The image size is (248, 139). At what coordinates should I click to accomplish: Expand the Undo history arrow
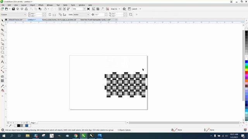(48, 9)
